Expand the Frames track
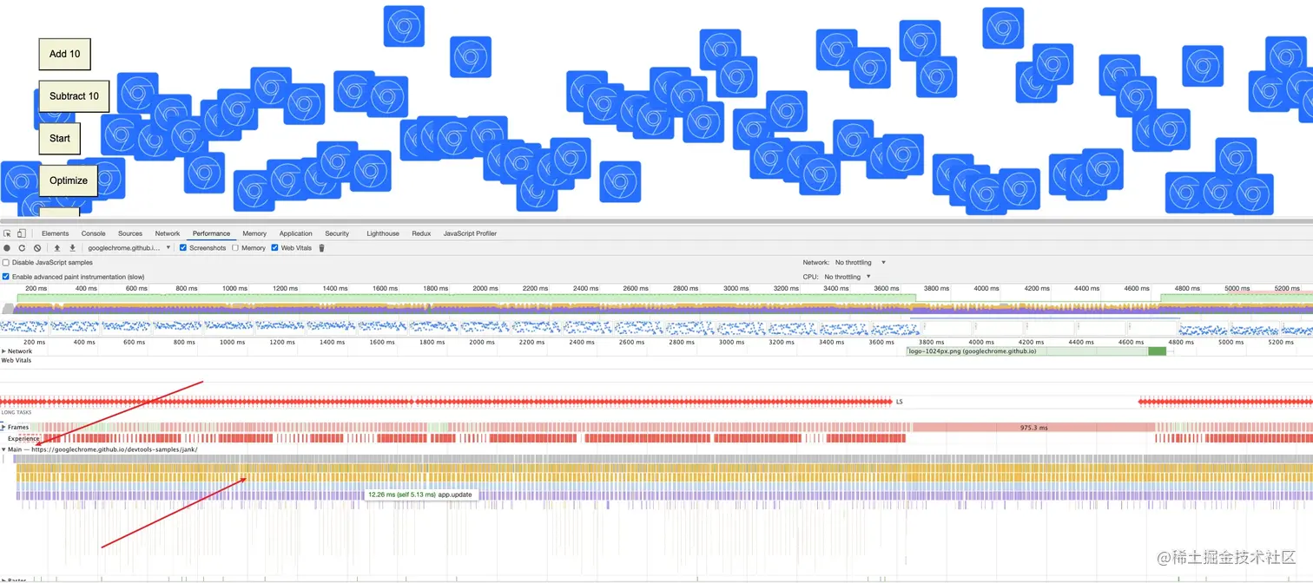 pos(3,427)
